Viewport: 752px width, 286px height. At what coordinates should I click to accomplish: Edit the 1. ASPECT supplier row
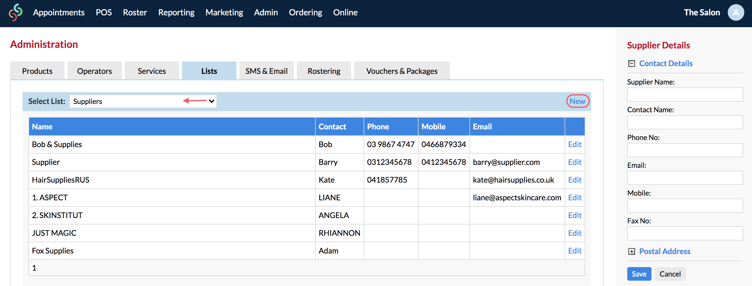(575, 198)
